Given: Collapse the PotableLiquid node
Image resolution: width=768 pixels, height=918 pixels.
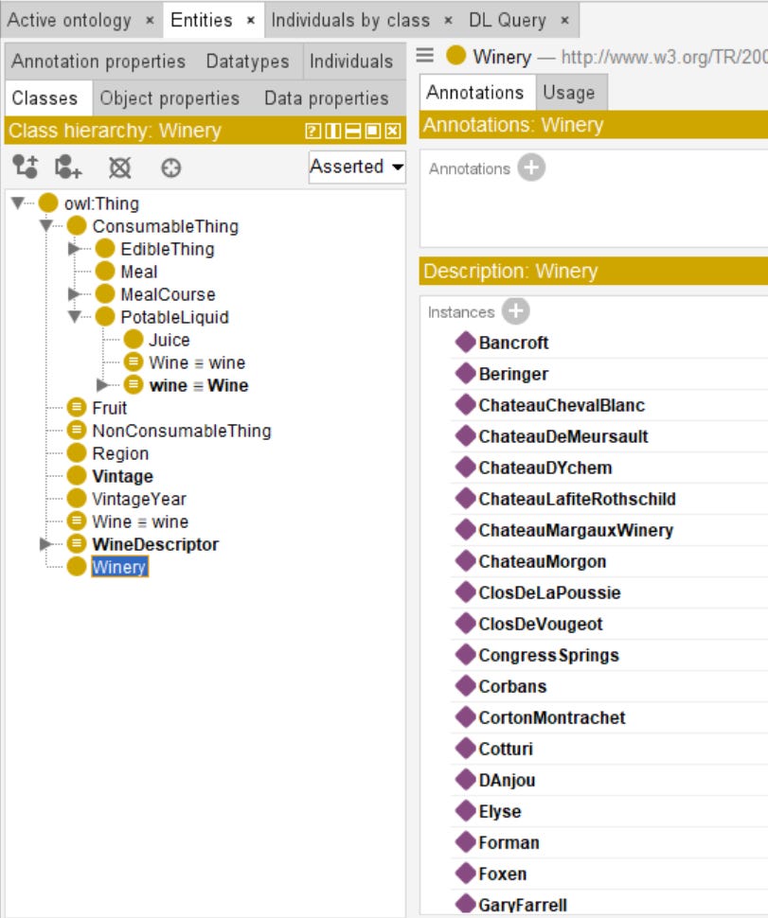Looking at the screenshot, I should click(75, 317).
